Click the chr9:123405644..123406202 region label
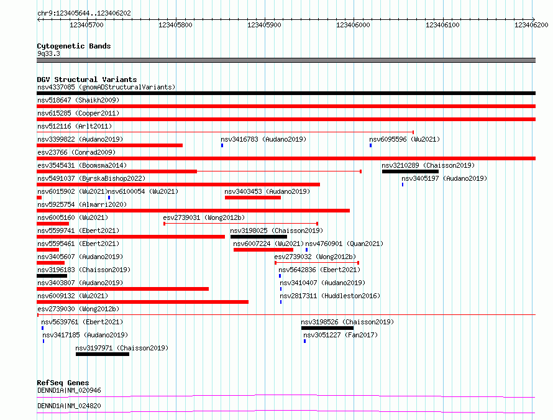The height and width of the screenshot is (420, 553). pyautogui.click(x=84, y=13)
